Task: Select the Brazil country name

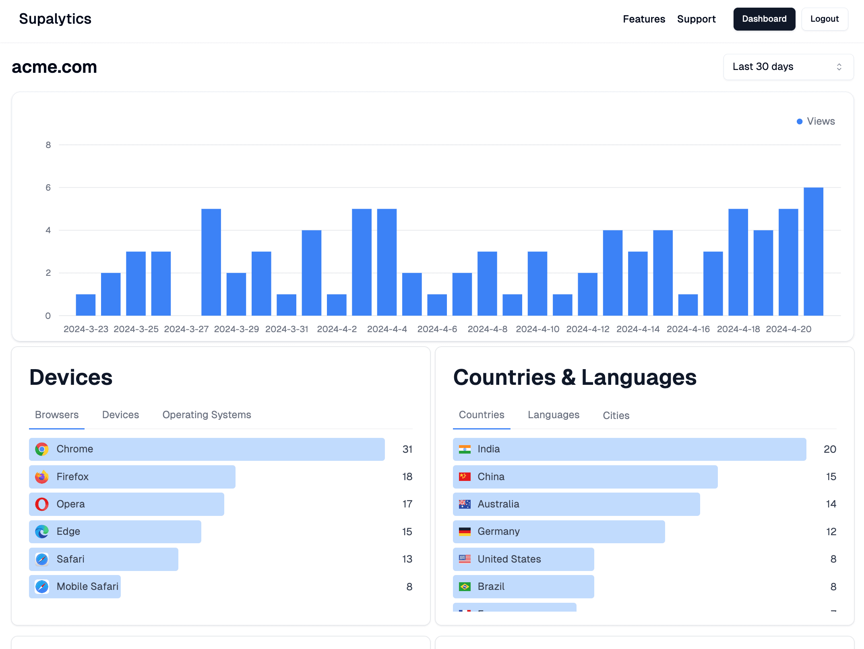Action: pyautogui.click(x=491, y=587)
